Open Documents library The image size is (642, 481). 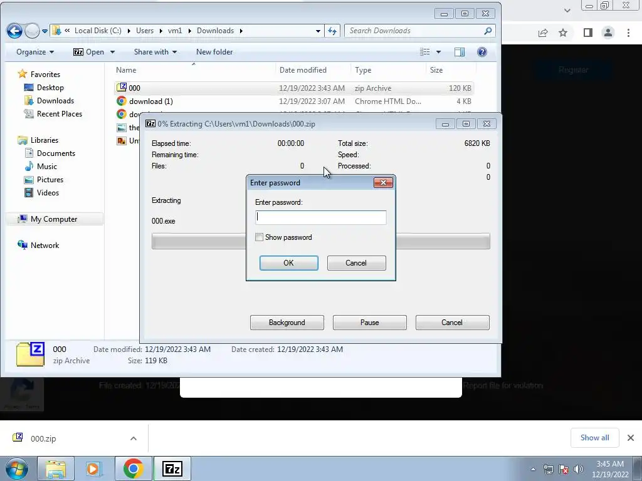coord(50,153)
